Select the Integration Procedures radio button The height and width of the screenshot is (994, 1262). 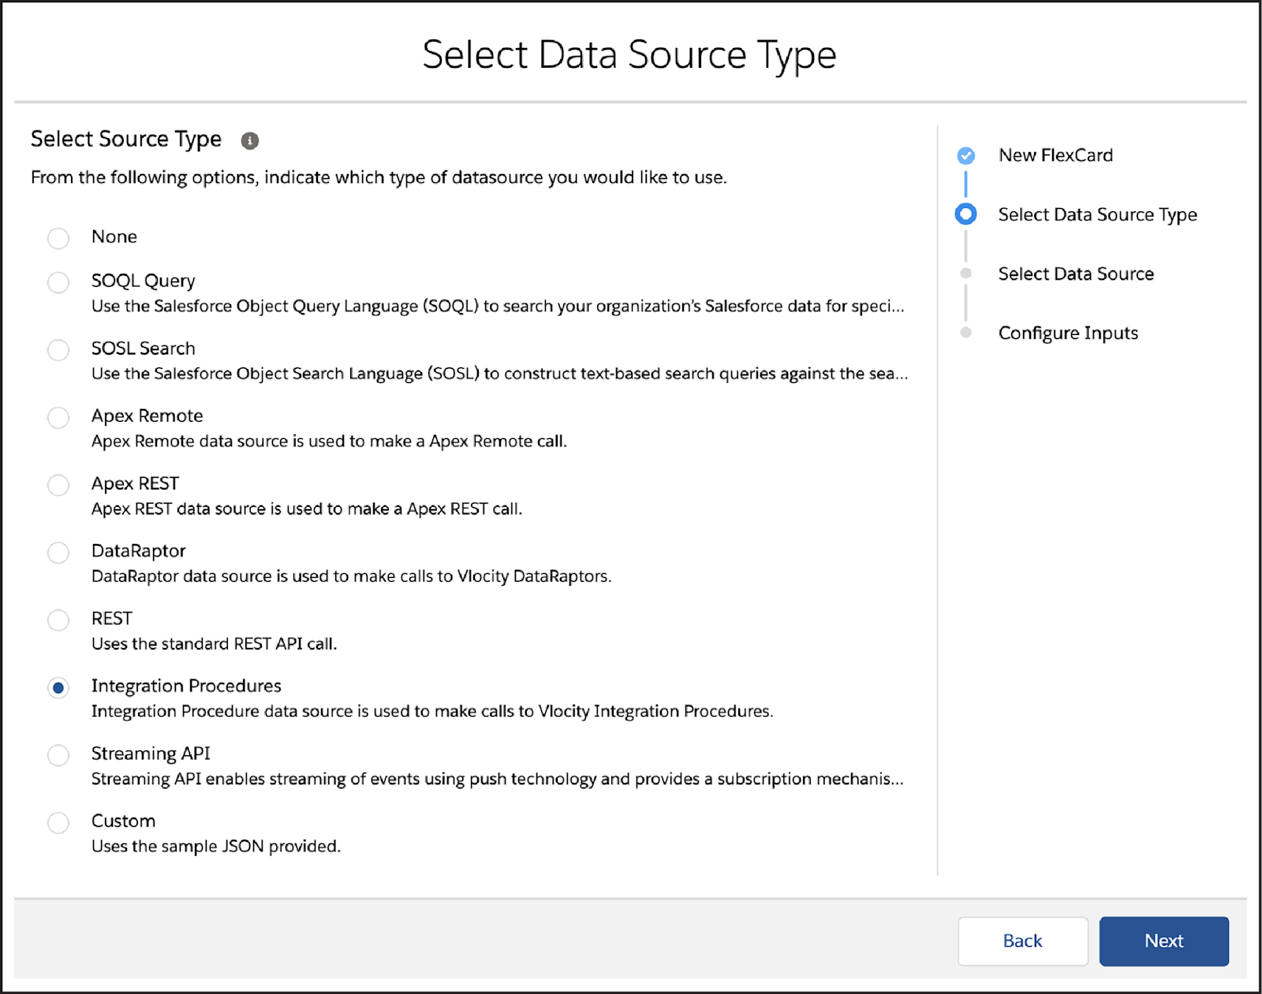[58, 687]
